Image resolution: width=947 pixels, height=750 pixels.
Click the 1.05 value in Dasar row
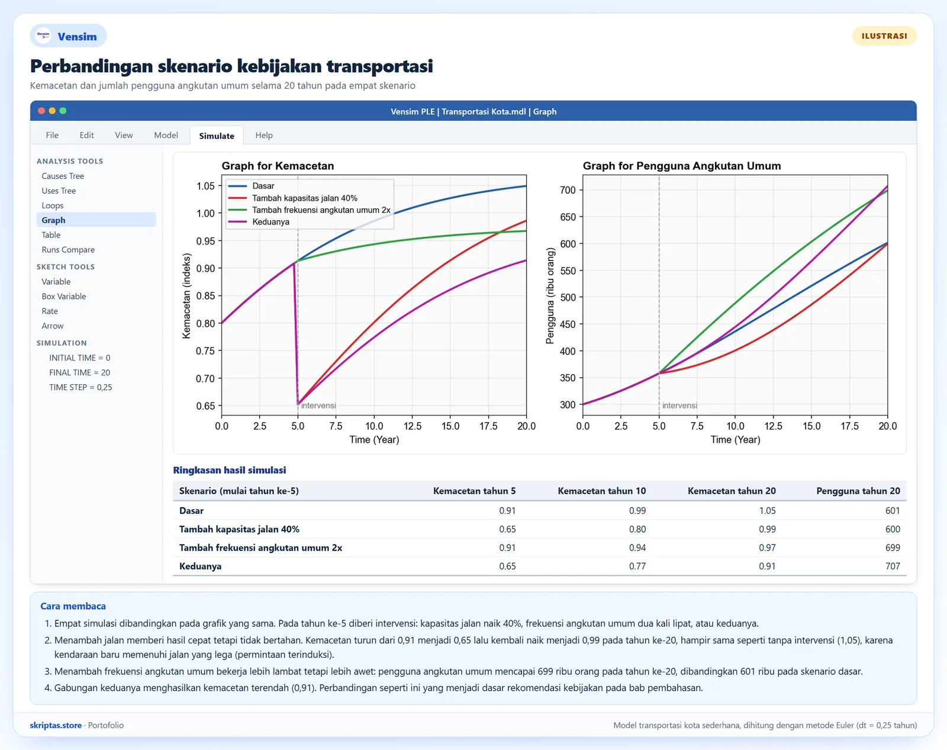point(767,511)
